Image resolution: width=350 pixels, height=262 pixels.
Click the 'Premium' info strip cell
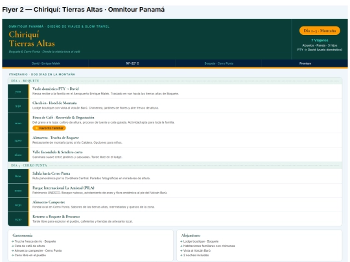tap(305, 63)
